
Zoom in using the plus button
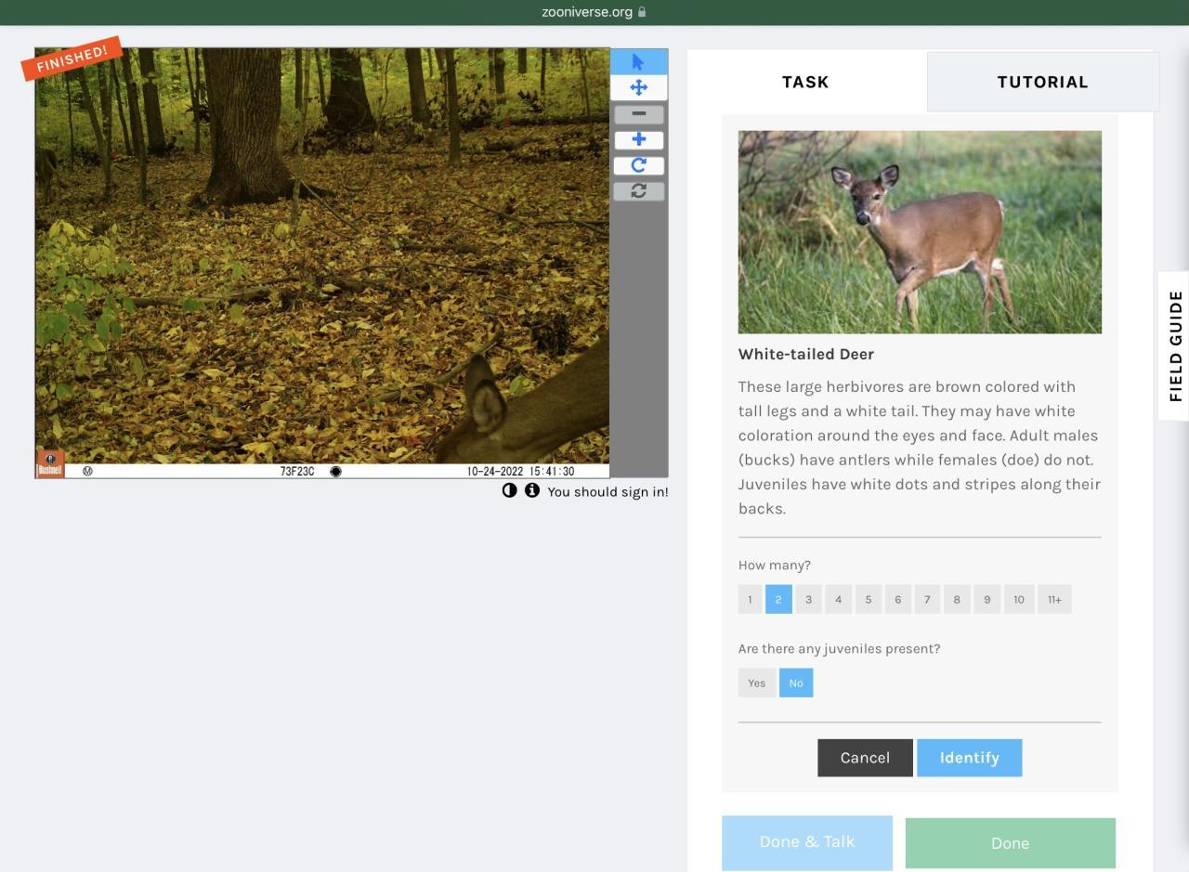pyautogui.click(x=638, y=139)
